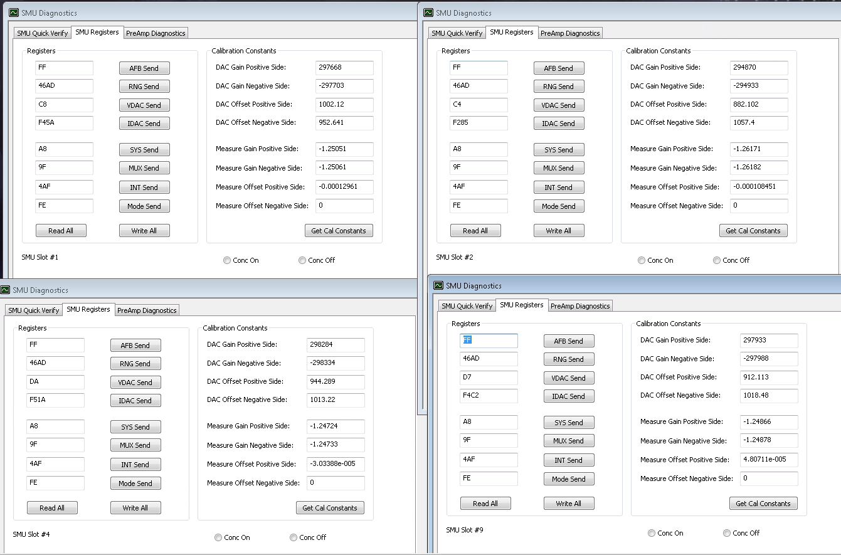Viewport: 841px width, 555px height.
Task: Select Conc Off in SMU Slot #1 window
Action: tap(317, 260)
